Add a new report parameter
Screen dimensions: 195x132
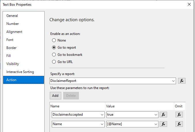tap(56, 96)
